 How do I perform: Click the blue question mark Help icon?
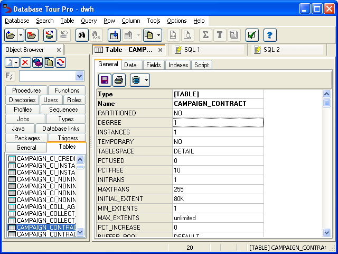click(270, 35)
